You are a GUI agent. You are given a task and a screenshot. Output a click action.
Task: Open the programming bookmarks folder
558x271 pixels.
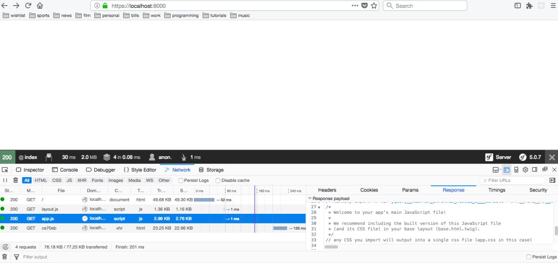point(181,15)
